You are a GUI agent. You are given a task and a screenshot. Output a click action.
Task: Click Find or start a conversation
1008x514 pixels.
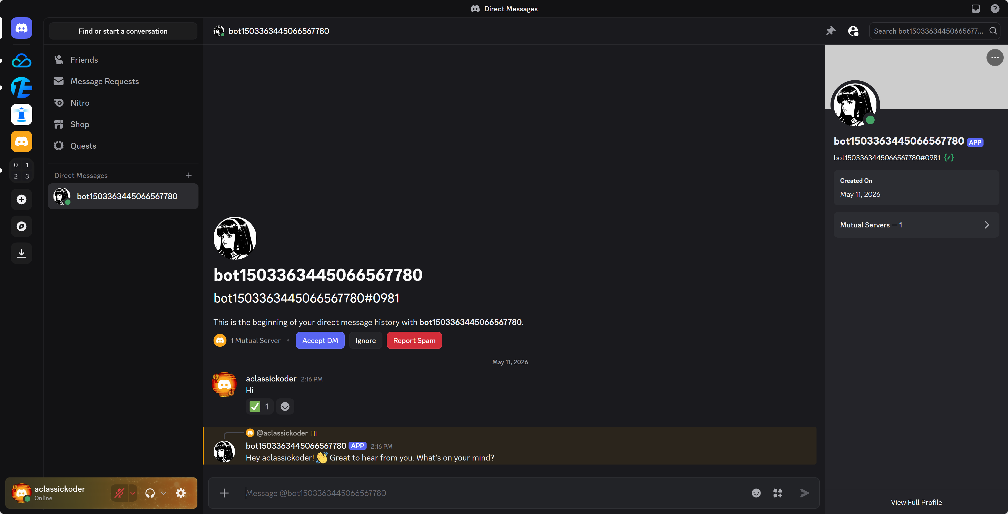pos(123,31)
